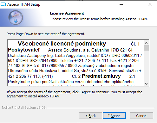
Task: Click the Press Page Down instruction text
Action: point(46,34)
